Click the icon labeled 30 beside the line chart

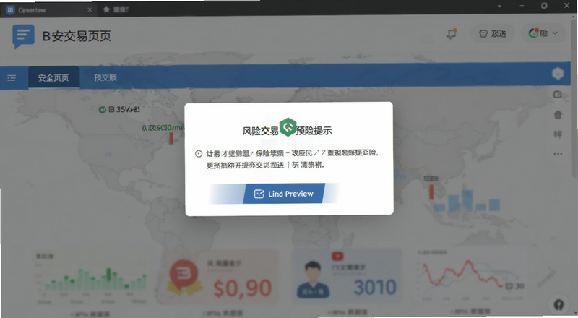tap(509, 286)
